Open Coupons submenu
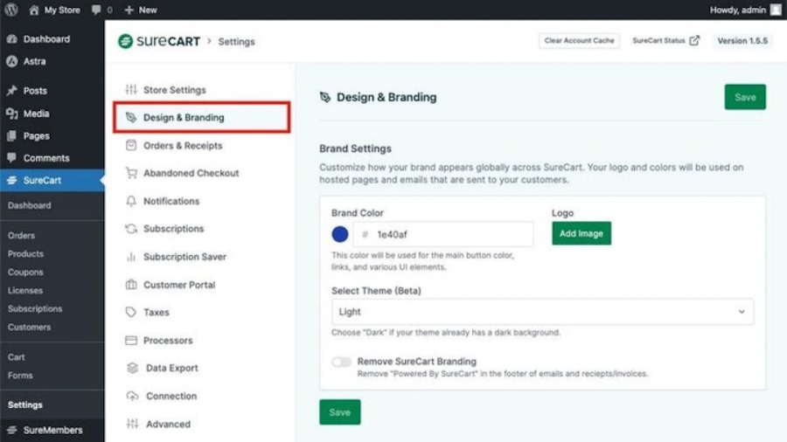Screen dimensions: 787x442 25,273
